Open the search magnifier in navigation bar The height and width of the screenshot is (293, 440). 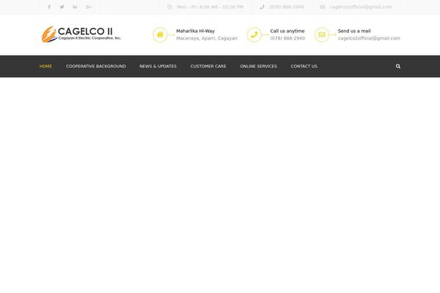click(x=398, y=67)
